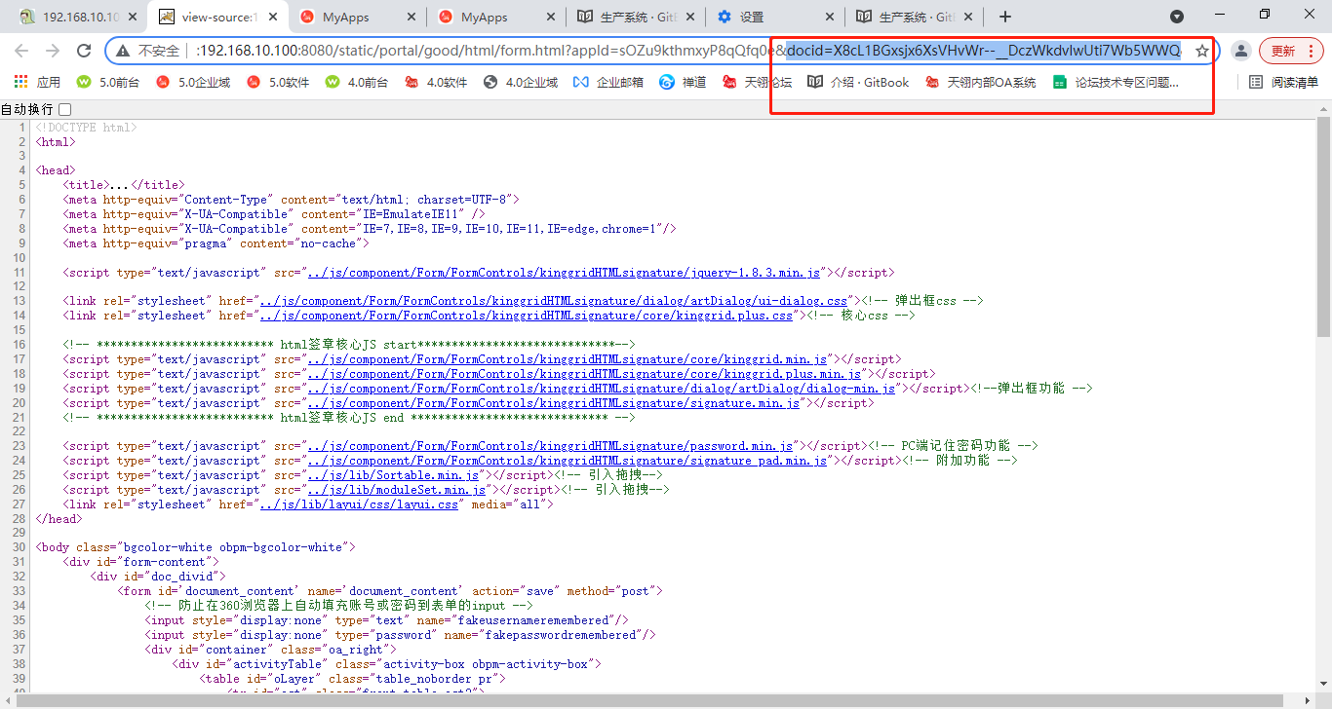The width and height of the screenshot is (1332, 709).
Task: Click the body class bgcolor-white line
Action: coord(196,547)
